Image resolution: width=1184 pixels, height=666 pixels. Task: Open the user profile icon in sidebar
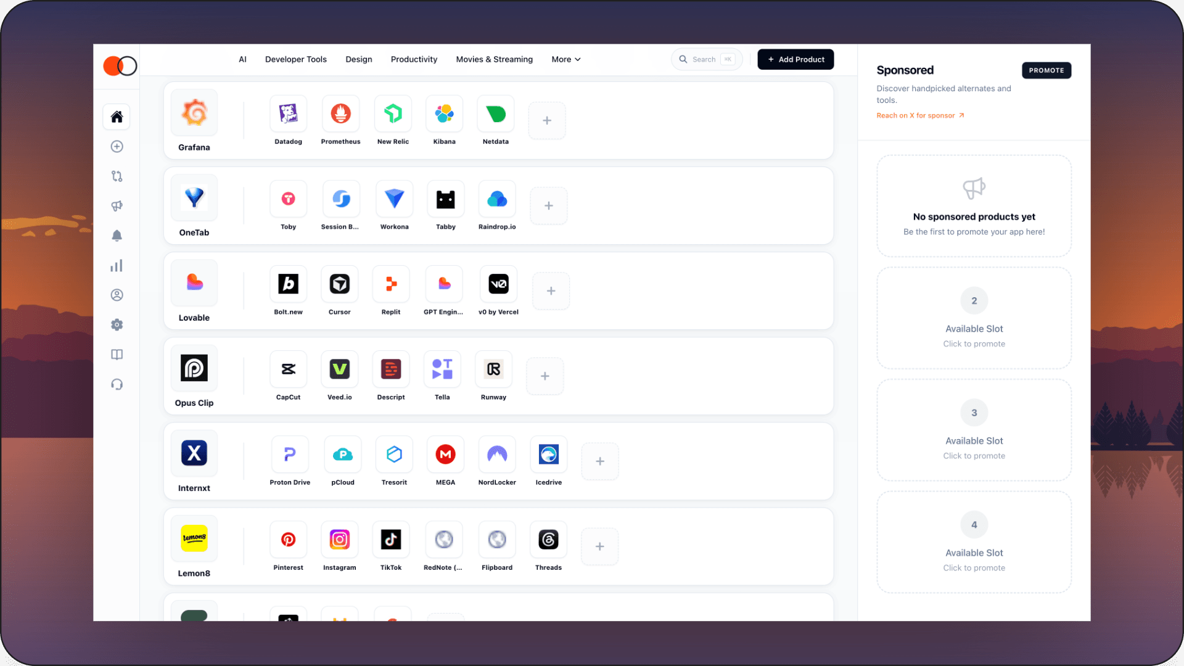click(x=117, y=295)
